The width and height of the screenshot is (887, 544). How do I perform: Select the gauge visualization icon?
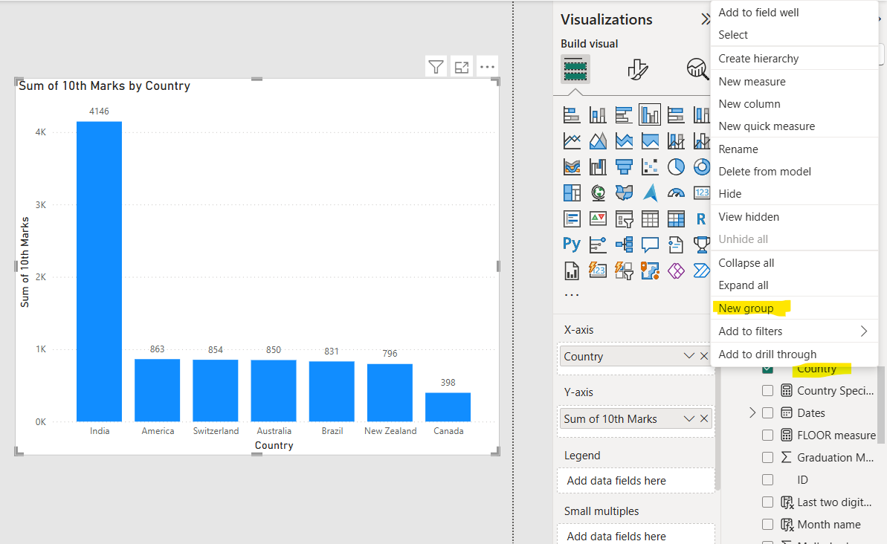tap(676, 192)
